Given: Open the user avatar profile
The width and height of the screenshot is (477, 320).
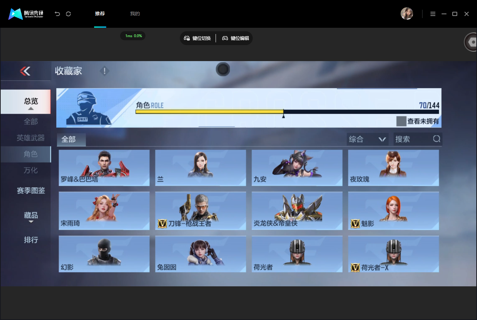Looking at the screenshot, I should [x=407, y=14].
